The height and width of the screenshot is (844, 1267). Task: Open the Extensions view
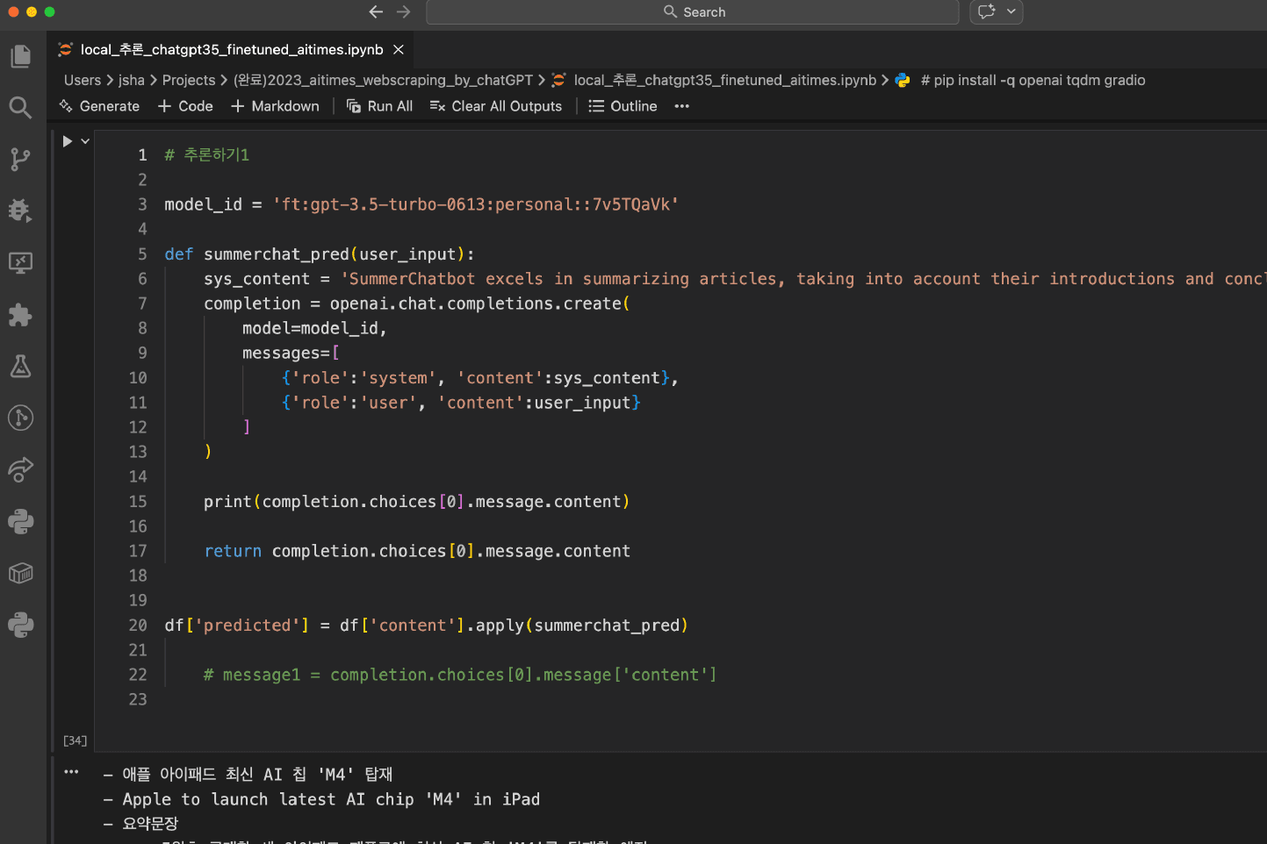click(x=20, y=315)
